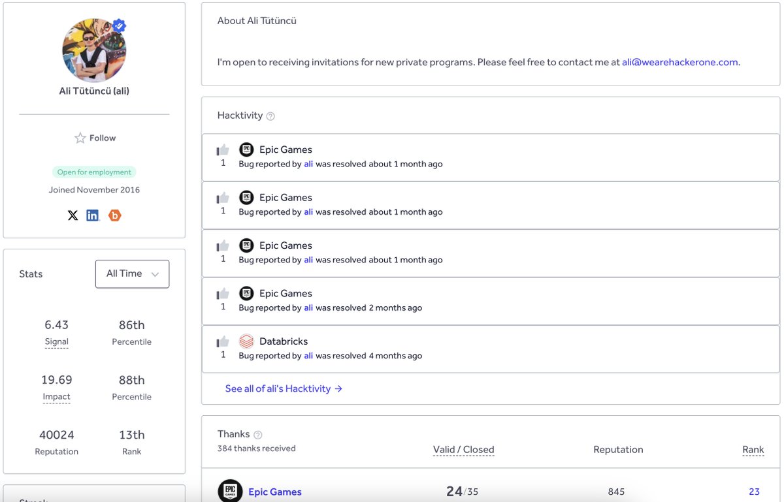Click the Databricks logo in Hacktivity
Image resolution: width=784 pixels, height=502 pixels.
(246, 341)
